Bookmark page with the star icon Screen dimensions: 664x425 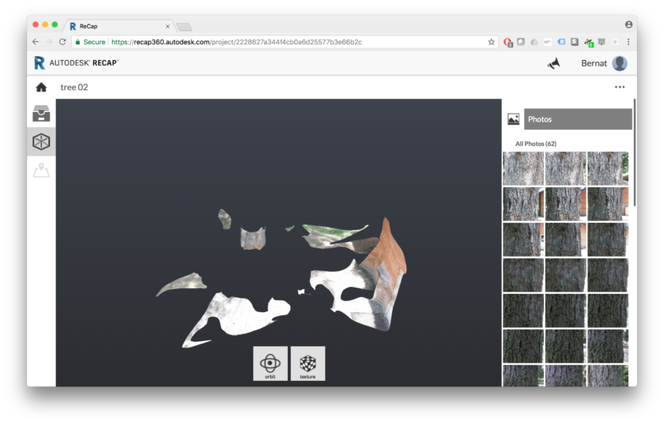tap(491, 42)
